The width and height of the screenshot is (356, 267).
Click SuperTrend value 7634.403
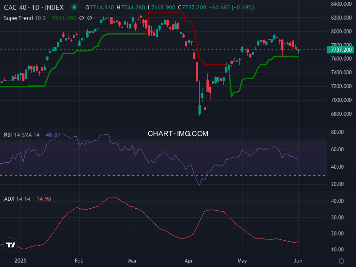pos(64,18)
